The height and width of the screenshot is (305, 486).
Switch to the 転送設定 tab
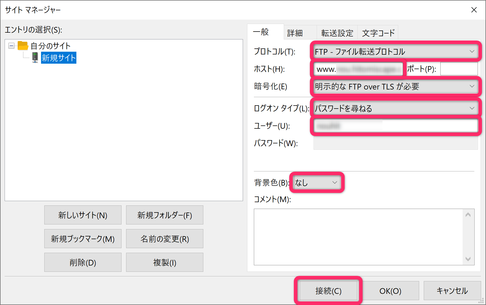[337, 32]
